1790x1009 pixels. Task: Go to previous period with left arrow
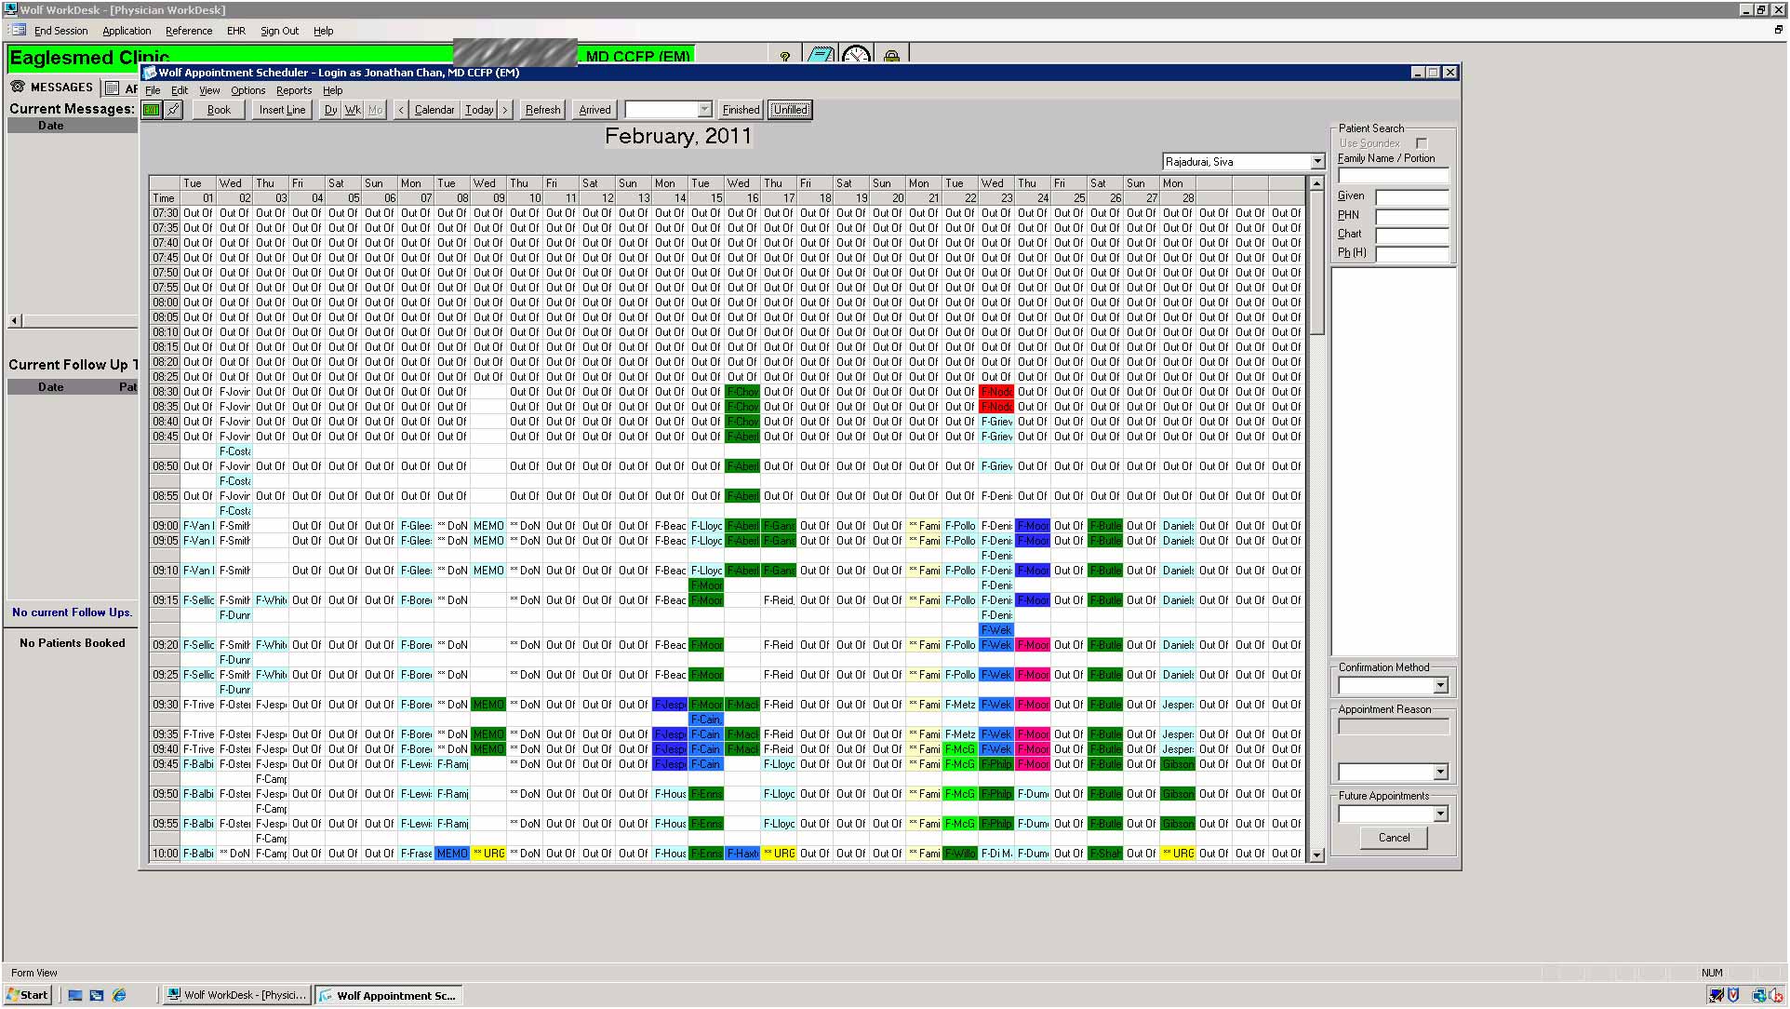[401, 110]
